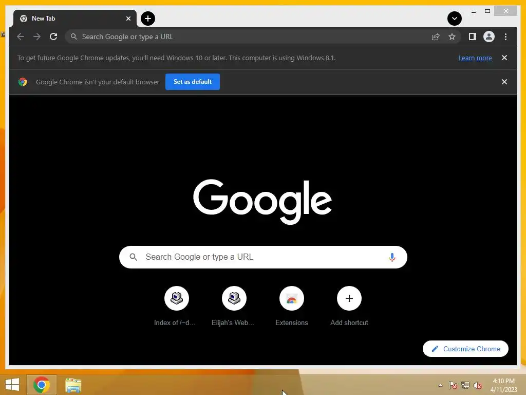
Task: Open the profile avatar menu
Action: pos(489,37)
